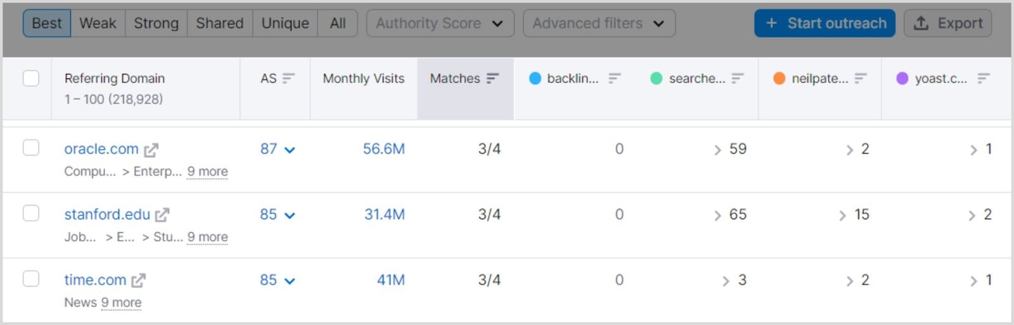Open the Authority Score dropdown
Image resolution: width=1014 pixels, height=325 pixels.
point(440,23)
